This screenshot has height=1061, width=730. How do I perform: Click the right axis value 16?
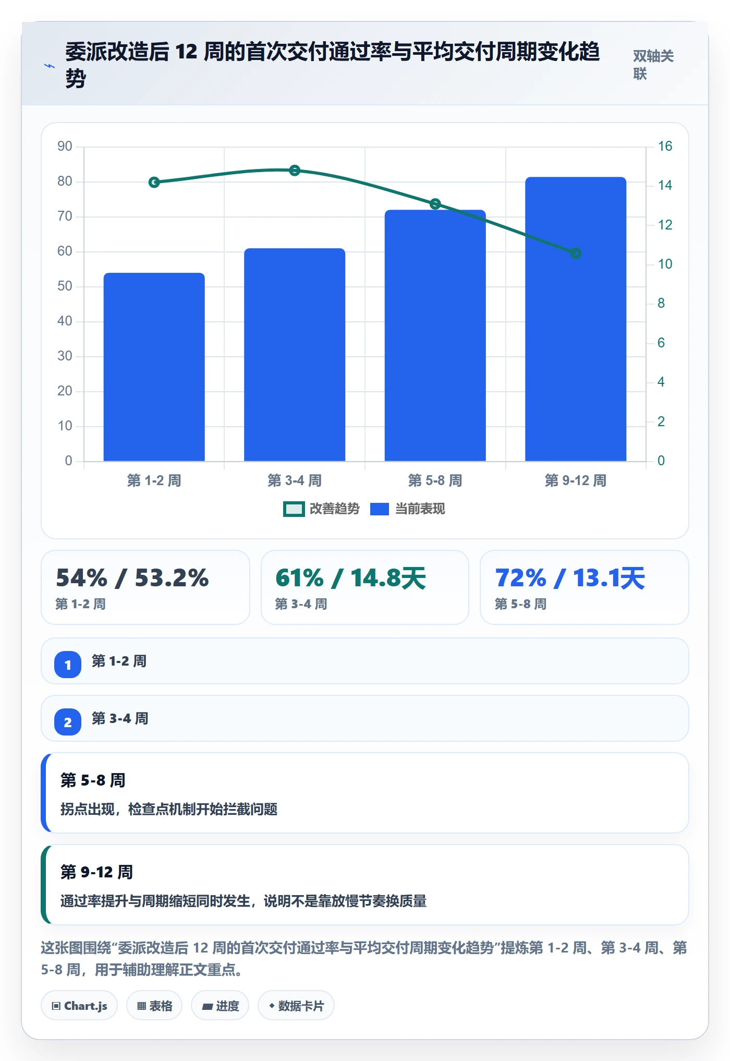665,147
